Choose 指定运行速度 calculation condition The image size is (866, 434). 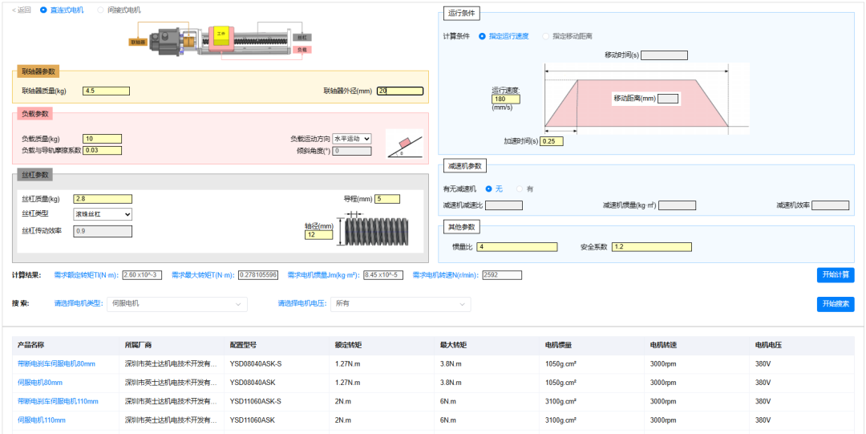pyautogui.click(x=482, y=36)
